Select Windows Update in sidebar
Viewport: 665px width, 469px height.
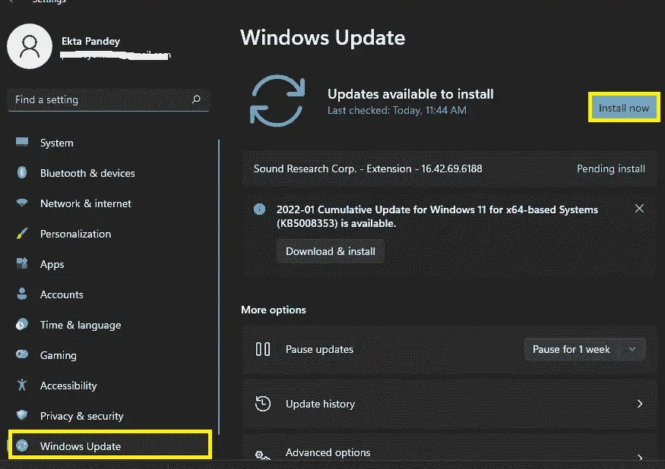110,445
